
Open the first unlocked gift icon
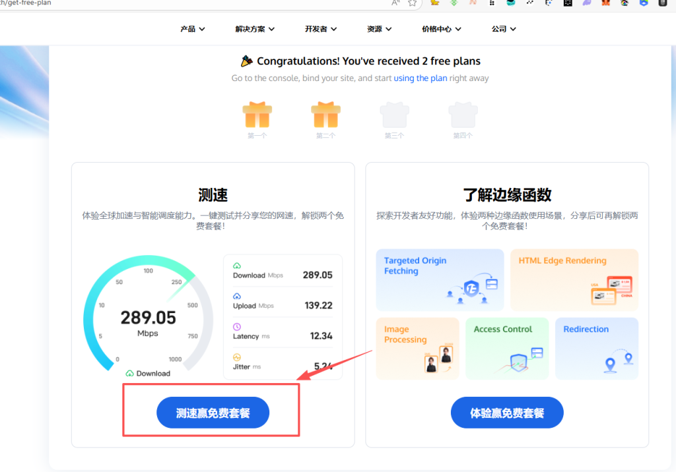coord(257,115)
